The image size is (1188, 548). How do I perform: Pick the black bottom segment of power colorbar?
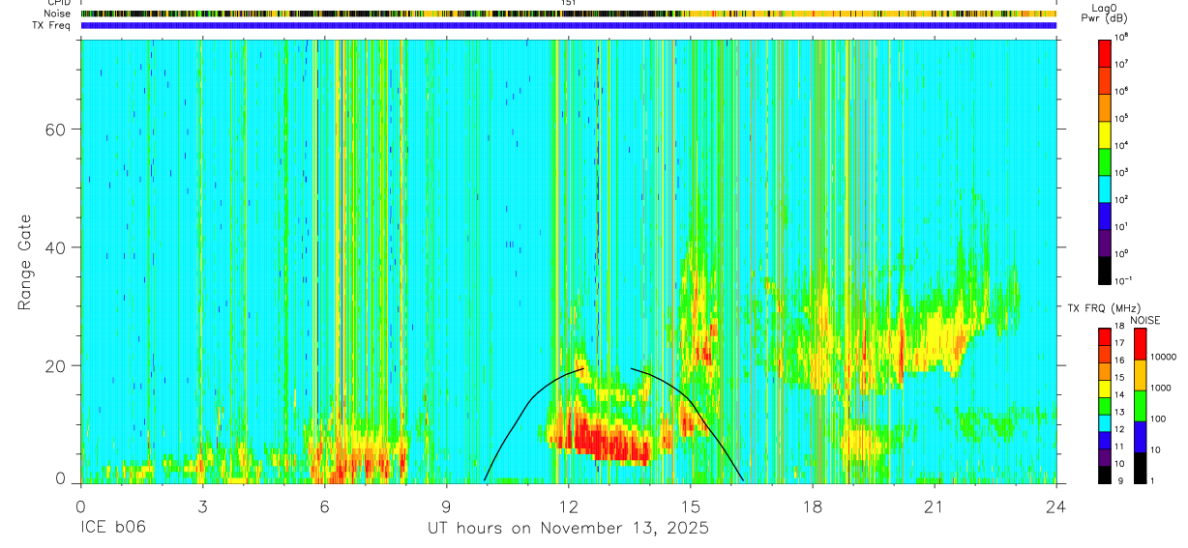click(x=1104, y=269)
